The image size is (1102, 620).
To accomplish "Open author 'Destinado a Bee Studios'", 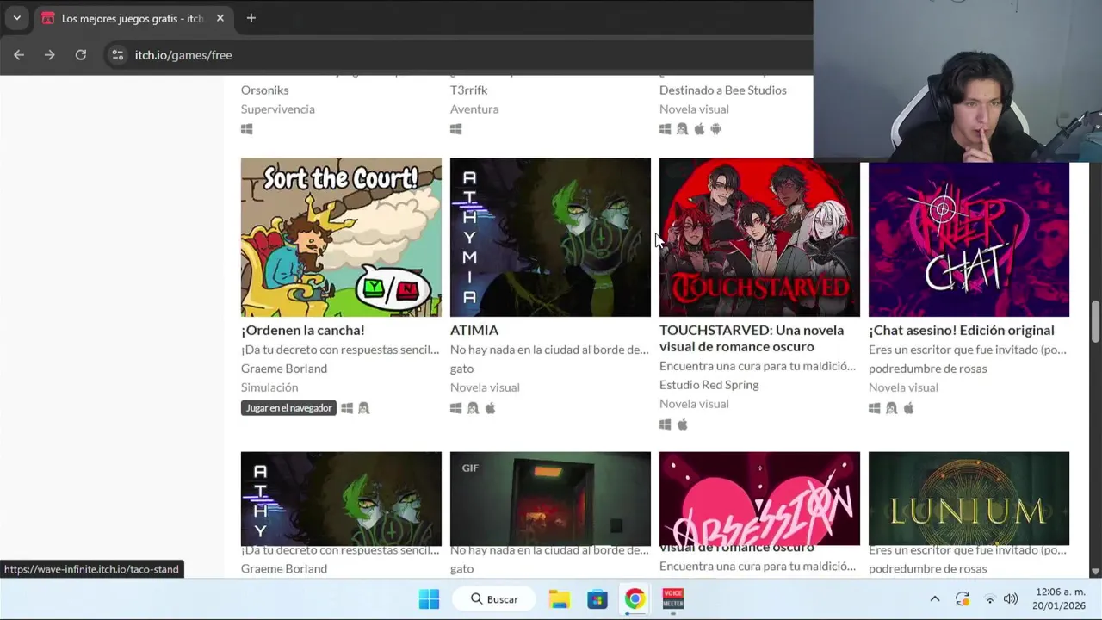I will coord(723,90).
